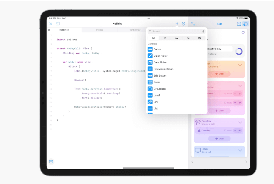Toggle the sidebar navigator icon
This screenshot has height=184, width=274.
click(x=57, y=23)
